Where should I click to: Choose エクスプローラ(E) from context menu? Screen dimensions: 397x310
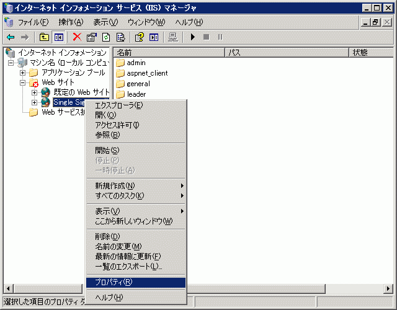click(x=136, y=105)
